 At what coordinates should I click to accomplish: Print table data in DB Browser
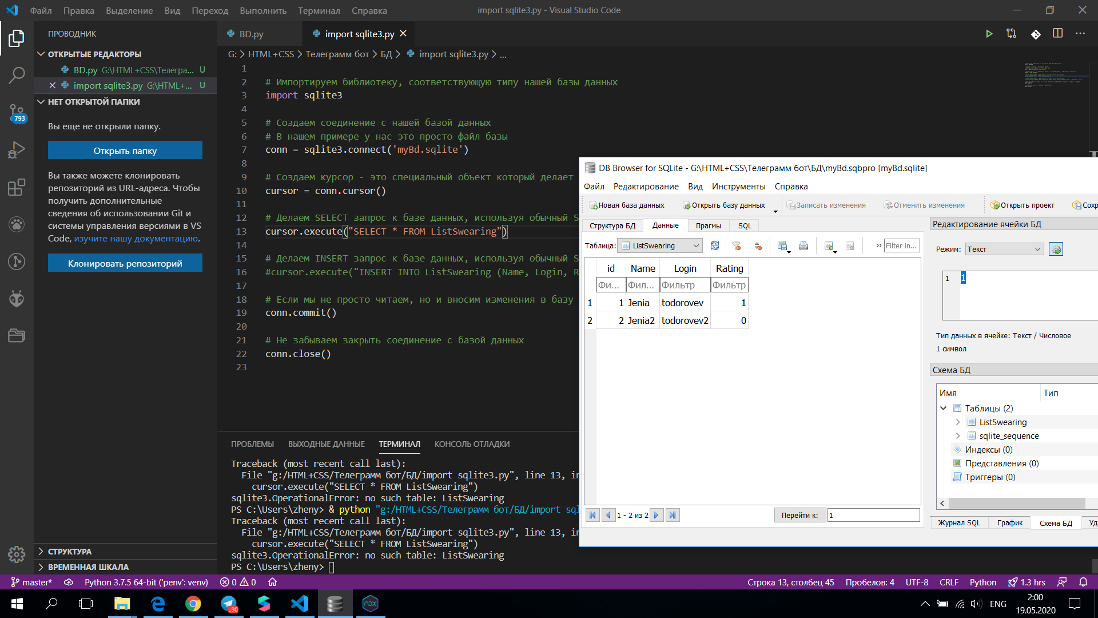coord(803,245)
